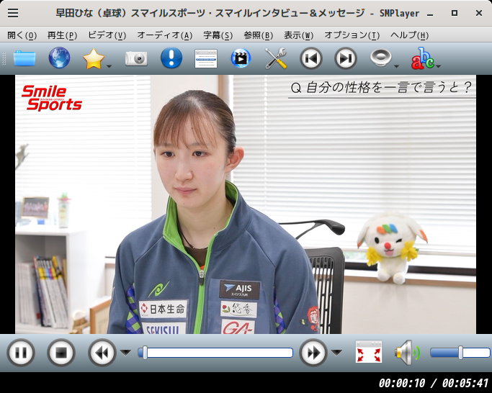Open the 字幕(S) menu

[218, 35]
